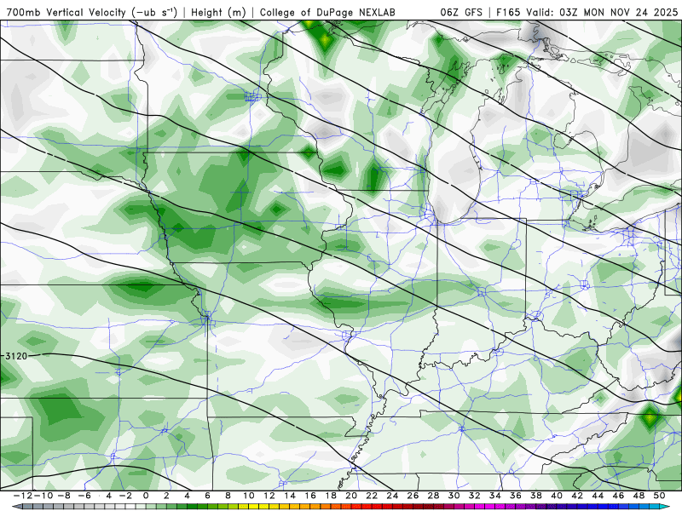Click the '06Z GFS' model run text

point(461,12)
